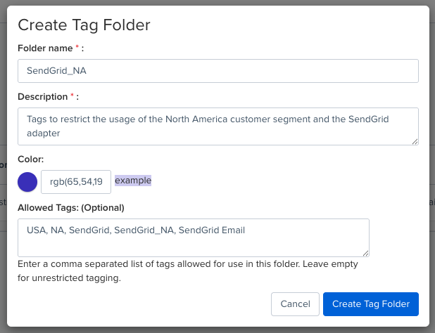Click the comma separated list help text
The image size is (435, 333).
coord(187,270)
